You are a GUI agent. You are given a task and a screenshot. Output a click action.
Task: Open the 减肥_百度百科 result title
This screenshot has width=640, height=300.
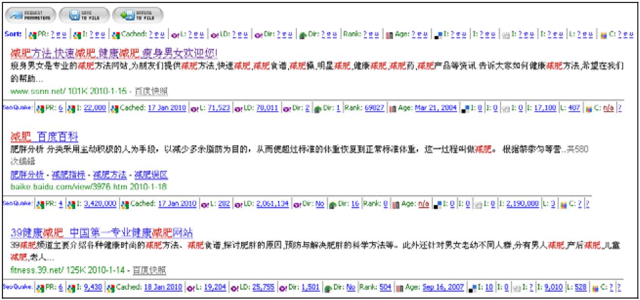point(44,136)
